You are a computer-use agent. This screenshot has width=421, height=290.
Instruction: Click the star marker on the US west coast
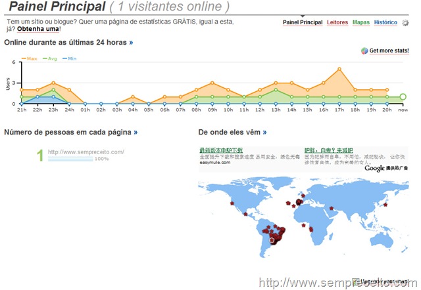coord(232,203)
